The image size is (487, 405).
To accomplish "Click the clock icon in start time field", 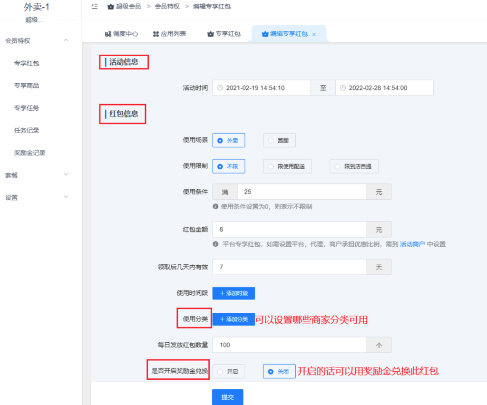I will [220, 88].
